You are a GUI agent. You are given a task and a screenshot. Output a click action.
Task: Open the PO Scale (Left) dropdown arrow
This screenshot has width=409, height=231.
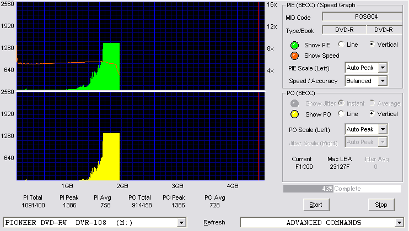click(383, 129)
